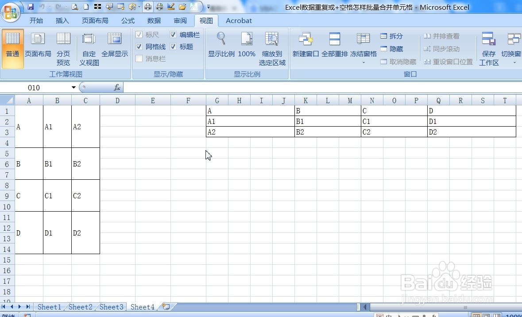Screen dimensions: 522x317
Task: Uncheck the 编辑栏 (Formula Bar) checkbox
Action: pos(173,35)
